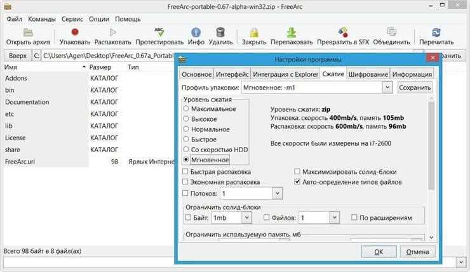Click the Сжатие tab
Screen dimensions: 470x272
(333, 74)
